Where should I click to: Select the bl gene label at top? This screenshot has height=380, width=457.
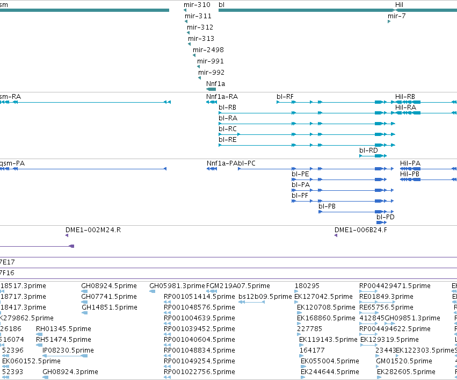pos(221,5)
